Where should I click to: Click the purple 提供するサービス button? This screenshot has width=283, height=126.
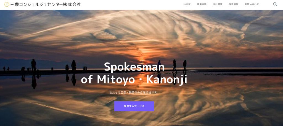(x=134, y=106)
